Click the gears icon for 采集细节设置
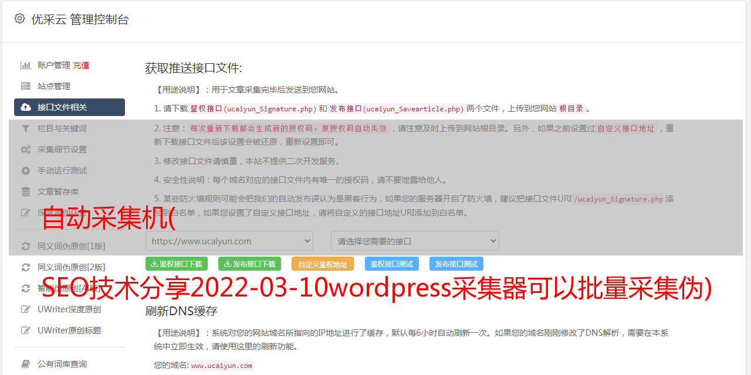The width and height of the screenshot is (751, 375). click(26, 149)
